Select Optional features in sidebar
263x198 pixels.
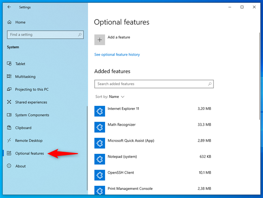[x=30, y=153]
